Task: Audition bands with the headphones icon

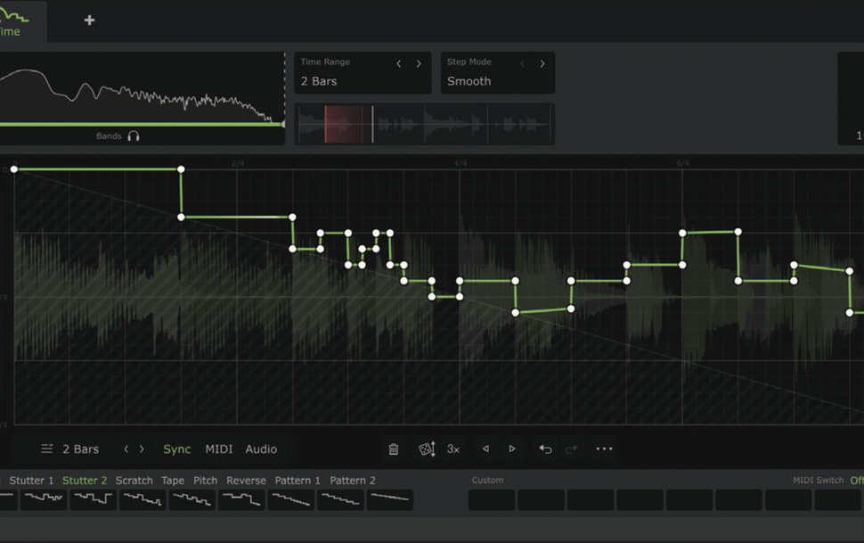Action: pyautogui.click(x=134, y=136)
